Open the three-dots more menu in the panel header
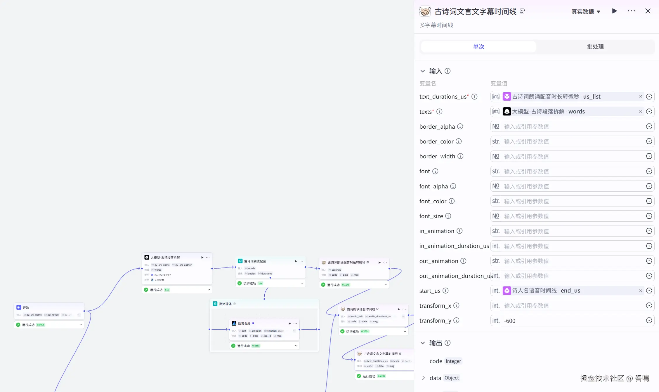This screenshot has width=659, height=392. coord(631,11)
